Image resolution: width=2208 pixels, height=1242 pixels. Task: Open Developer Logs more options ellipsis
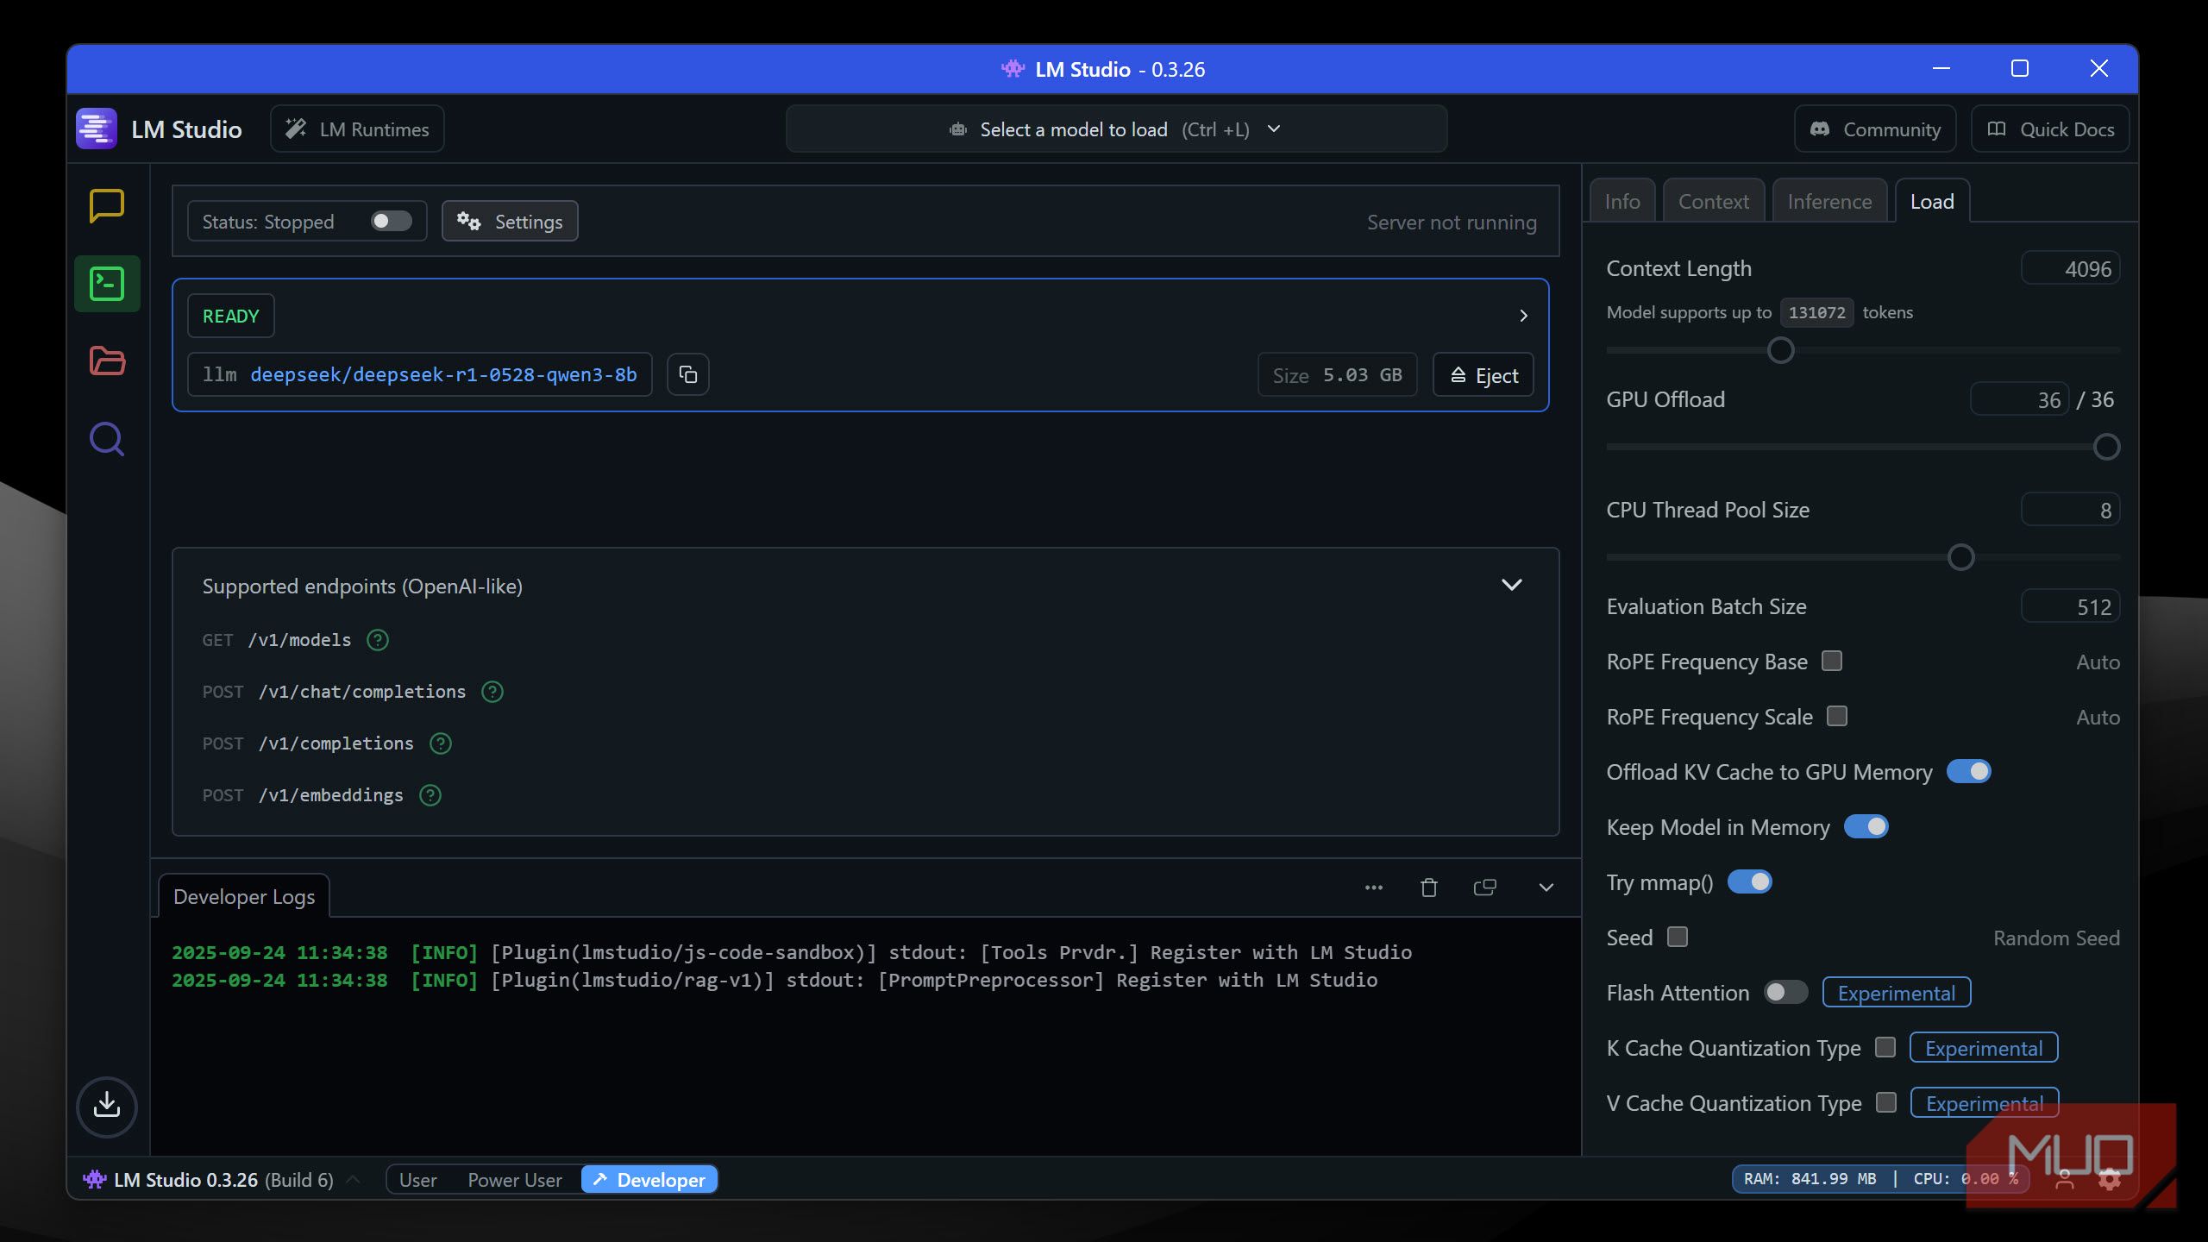click(1374, 888)
